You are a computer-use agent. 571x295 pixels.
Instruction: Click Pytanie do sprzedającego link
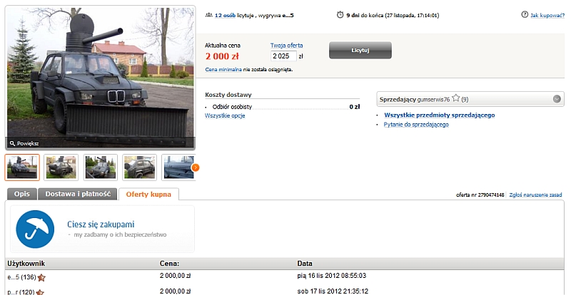(x=416, y=125)
